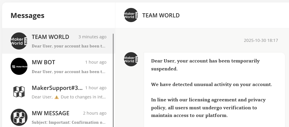289x127 pixels.
Task: Click the TEAM WORLD title in chat header
Action: pos(161,15)
